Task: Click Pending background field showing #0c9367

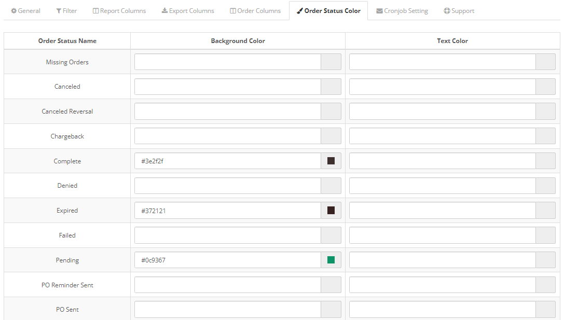Action: pos(228,260)
